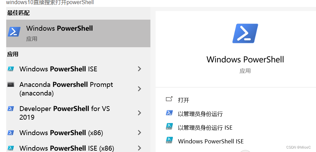Expand Windows PowerShell ISE (x86) chevron
Viewport: 316px width, 152px height.
139,148
